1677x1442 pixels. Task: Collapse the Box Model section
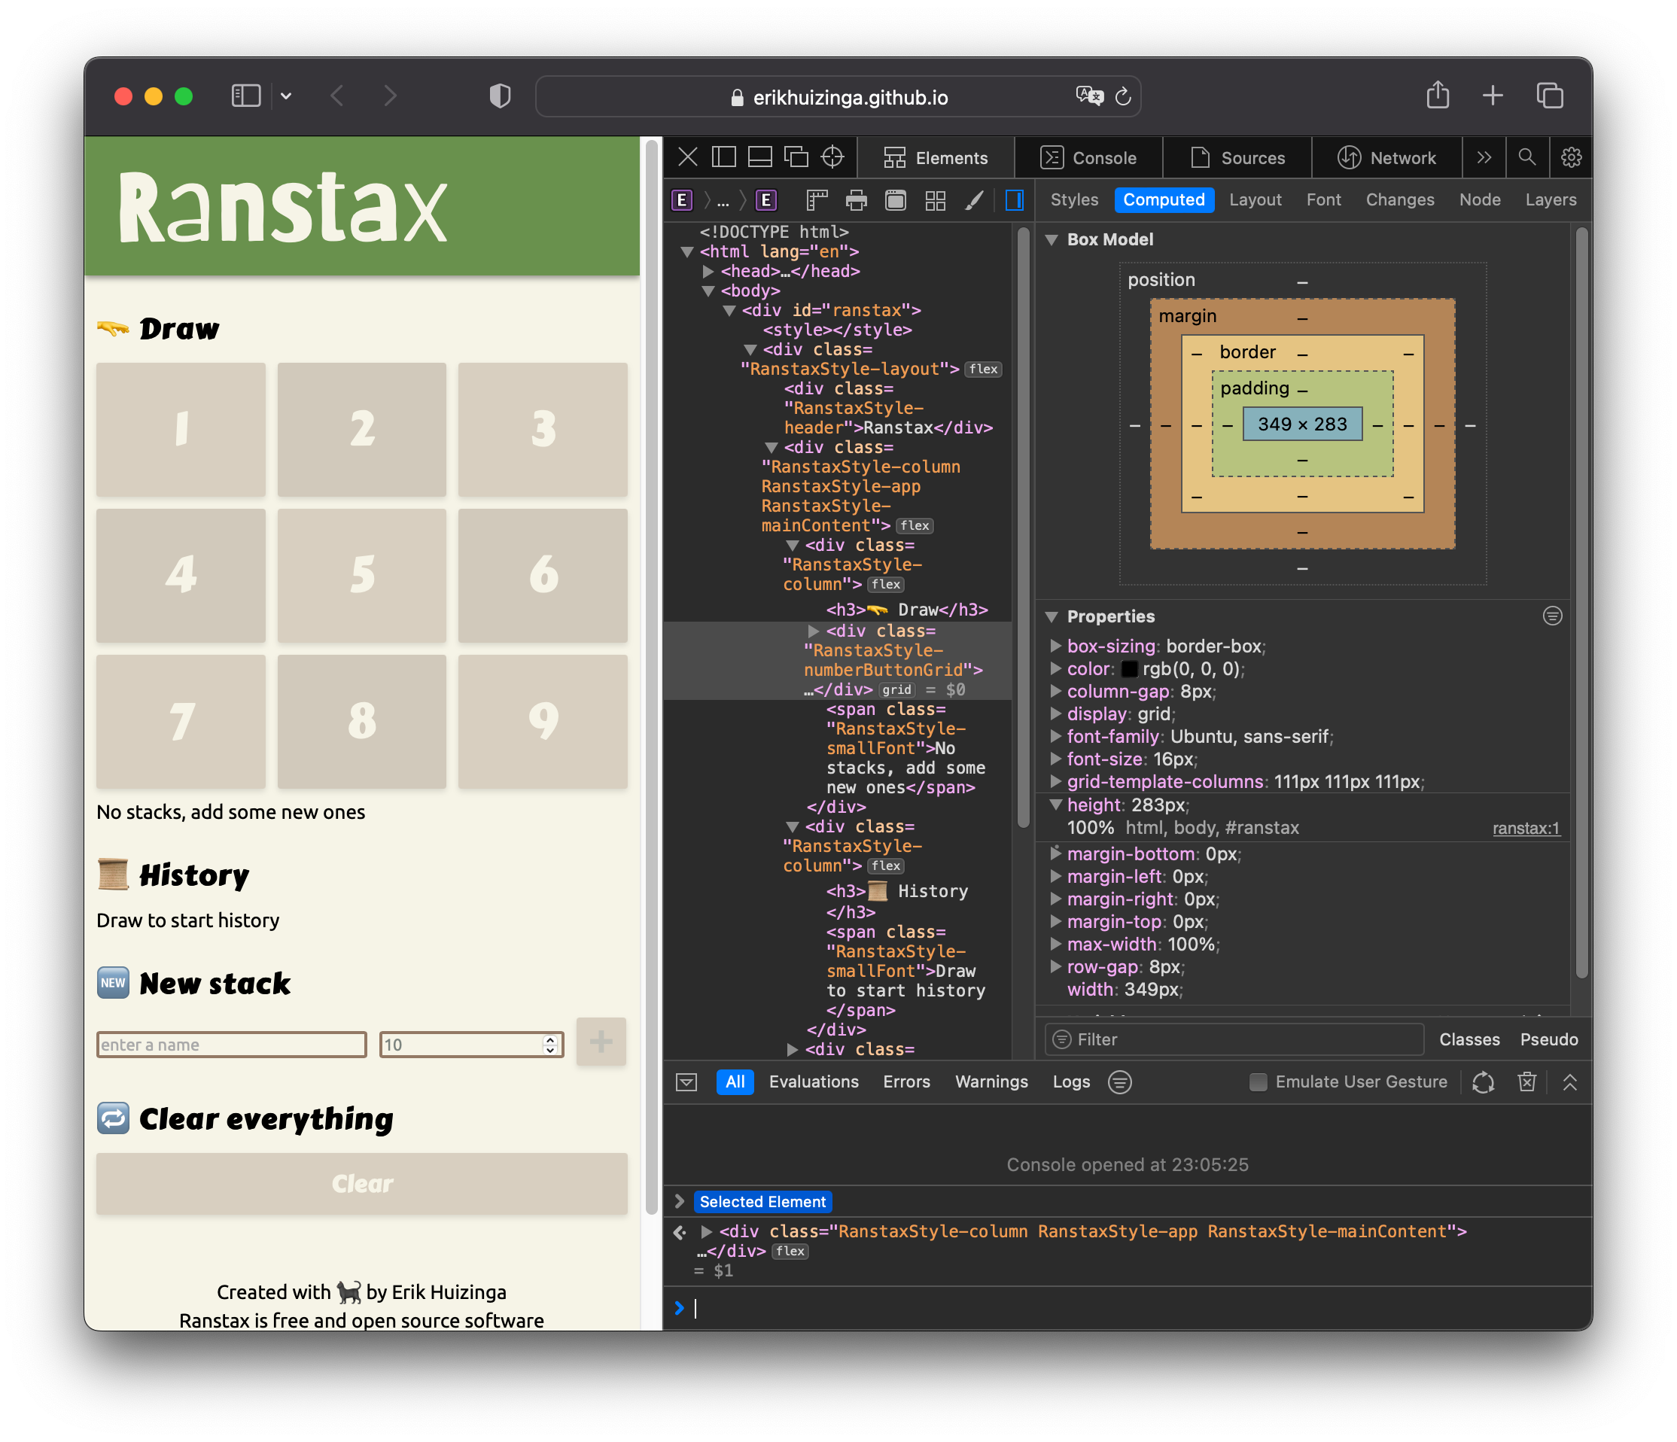pos(1053,239)
